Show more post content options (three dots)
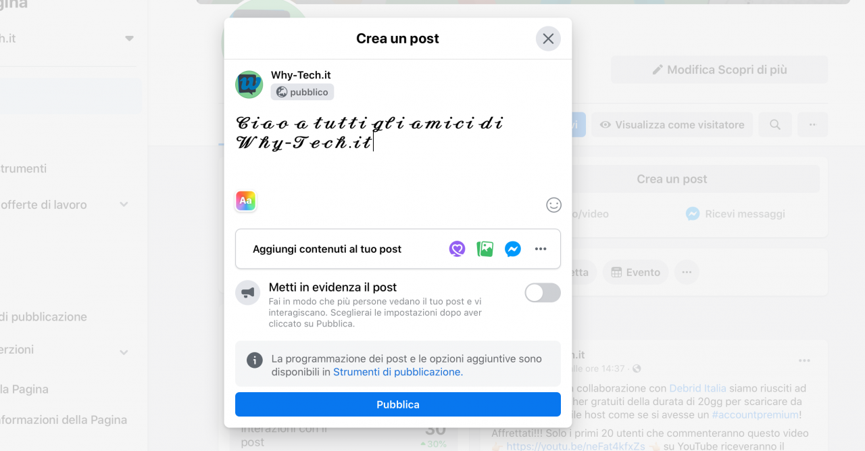This screenshot has width=865, height=451. coord(541,249)
